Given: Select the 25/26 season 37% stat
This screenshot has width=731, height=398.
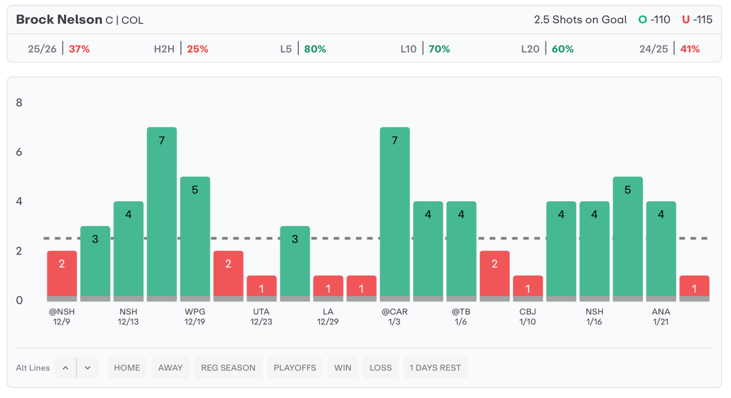Looking at the screenshot, I should point(58,49).
